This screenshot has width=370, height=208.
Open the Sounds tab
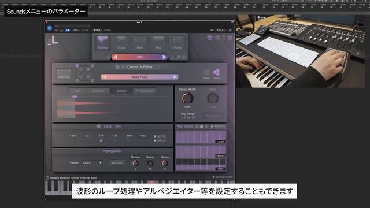click(102, 43)
